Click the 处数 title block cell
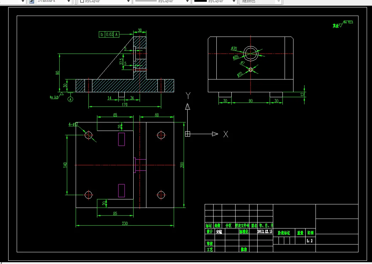Image resolution: width=372 pixels, height=264 pixels. pyautogui.click(x=217, y=225)
